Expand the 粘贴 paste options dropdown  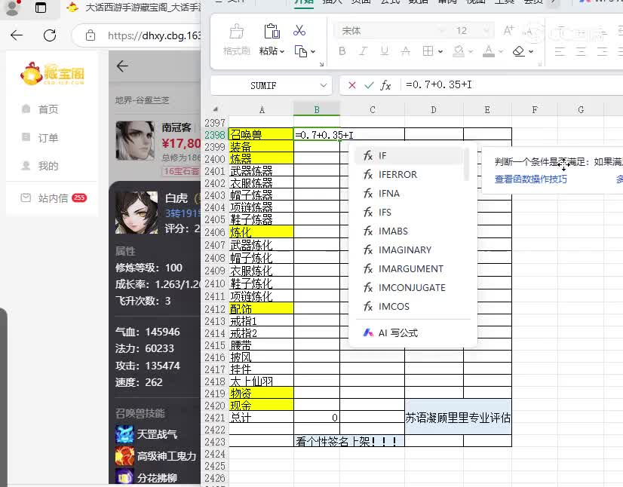click(282, 51)
